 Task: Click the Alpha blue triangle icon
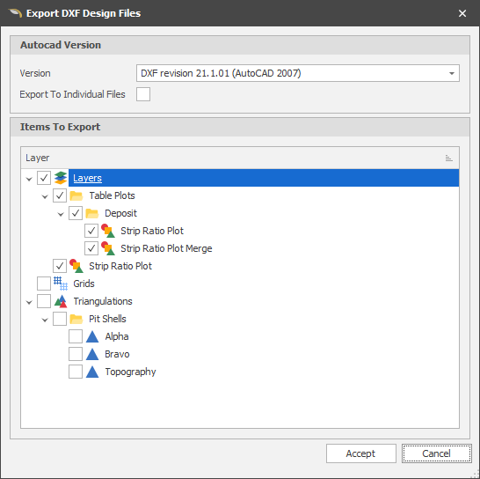pyautogui.click(x=92, y=336)
